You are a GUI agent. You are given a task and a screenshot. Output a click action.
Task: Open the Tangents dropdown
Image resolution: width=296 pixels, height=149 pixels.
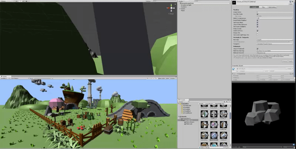(275, 44)
